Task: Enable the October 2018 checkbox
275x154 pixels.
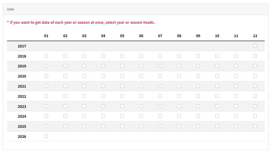Action: [217, 56]
